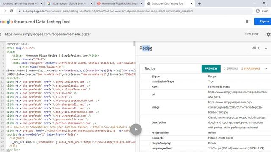Click the ajax.googleapis.com prefetch line
The width and height of the screenshot is (271, 152).
click(x=48, y=85)
